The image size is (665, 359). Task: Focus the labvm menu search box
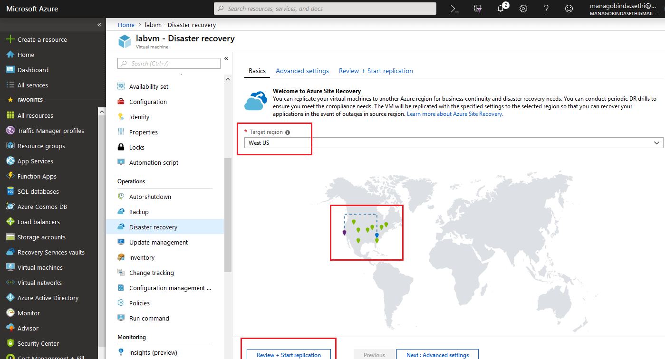pos(169,63)
